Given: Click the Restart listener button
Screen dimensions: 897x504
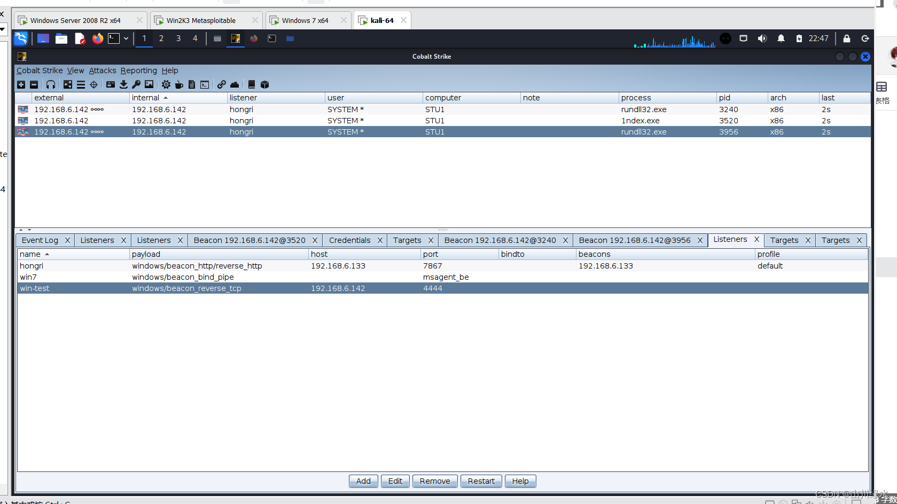Looking at the screenshot, I should click(x=481, y=481).
